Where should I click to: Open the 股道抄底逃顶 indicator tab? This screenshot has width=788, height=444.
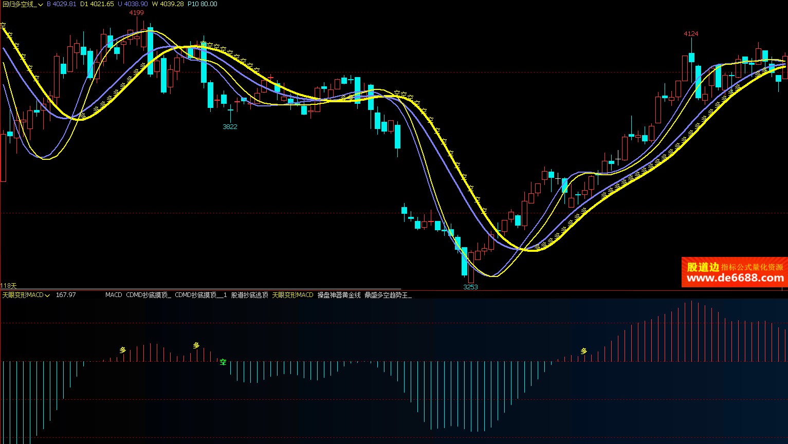coord(249,295)
